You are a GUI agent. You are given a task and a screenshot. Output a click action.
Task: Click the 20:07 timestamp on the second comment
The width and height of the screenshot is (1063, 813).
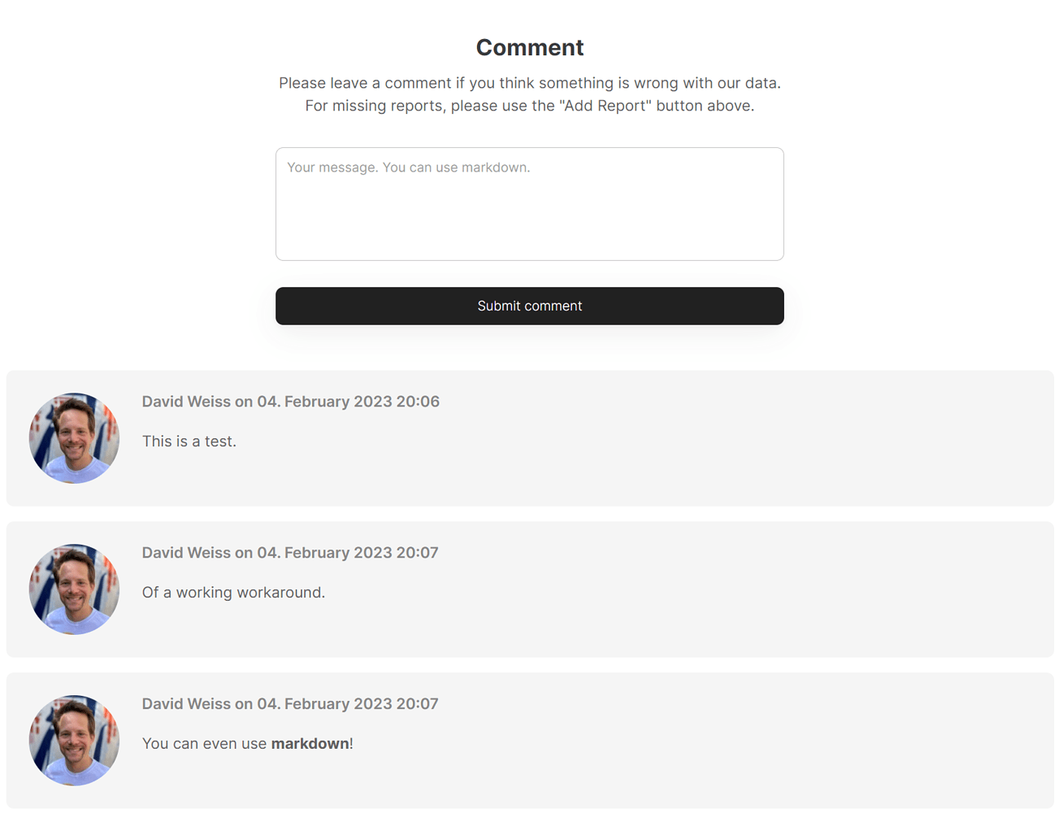tap(345, 552)
